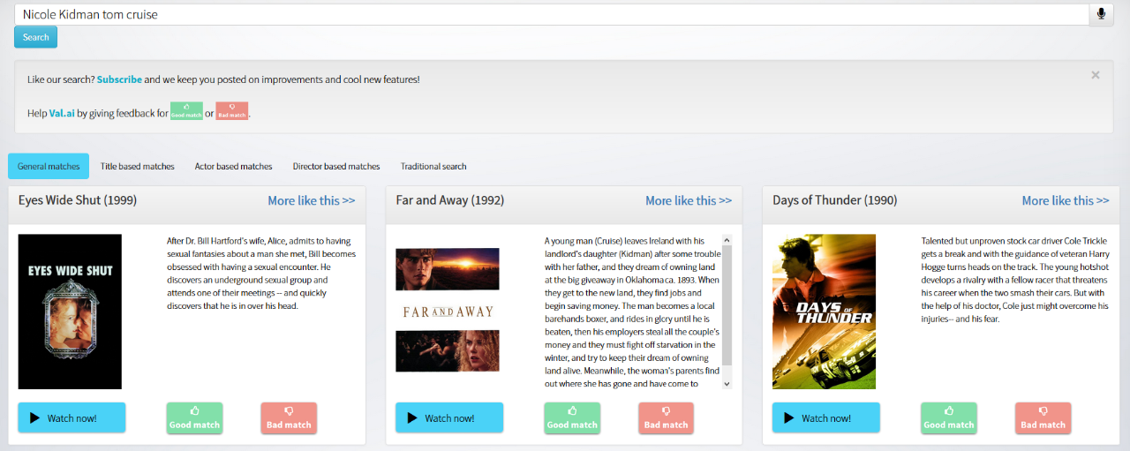The width and height of the screenshot is (1130, 451).
Task: Show More like this for Days of Thunder
Action: 1065,200
